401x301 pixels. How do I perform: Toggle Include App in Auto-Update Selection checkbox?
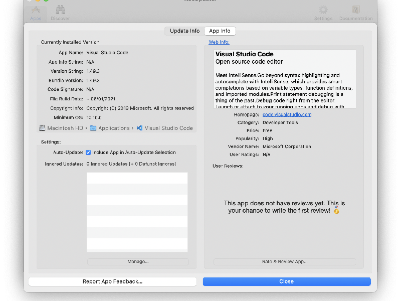[88, 153]
